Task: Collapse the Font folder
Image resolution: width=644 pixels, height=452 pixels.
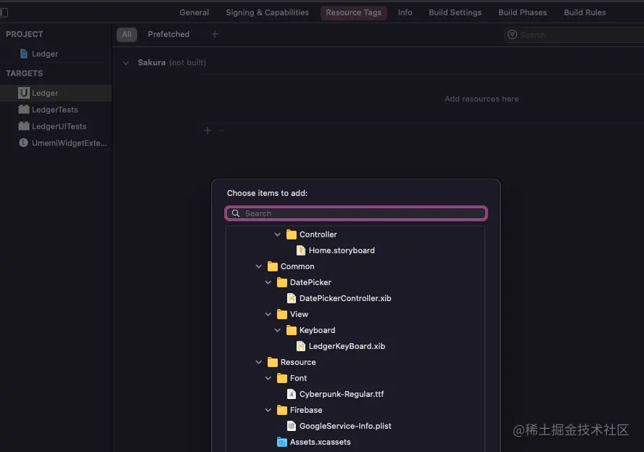Action: tap(268, 378)
